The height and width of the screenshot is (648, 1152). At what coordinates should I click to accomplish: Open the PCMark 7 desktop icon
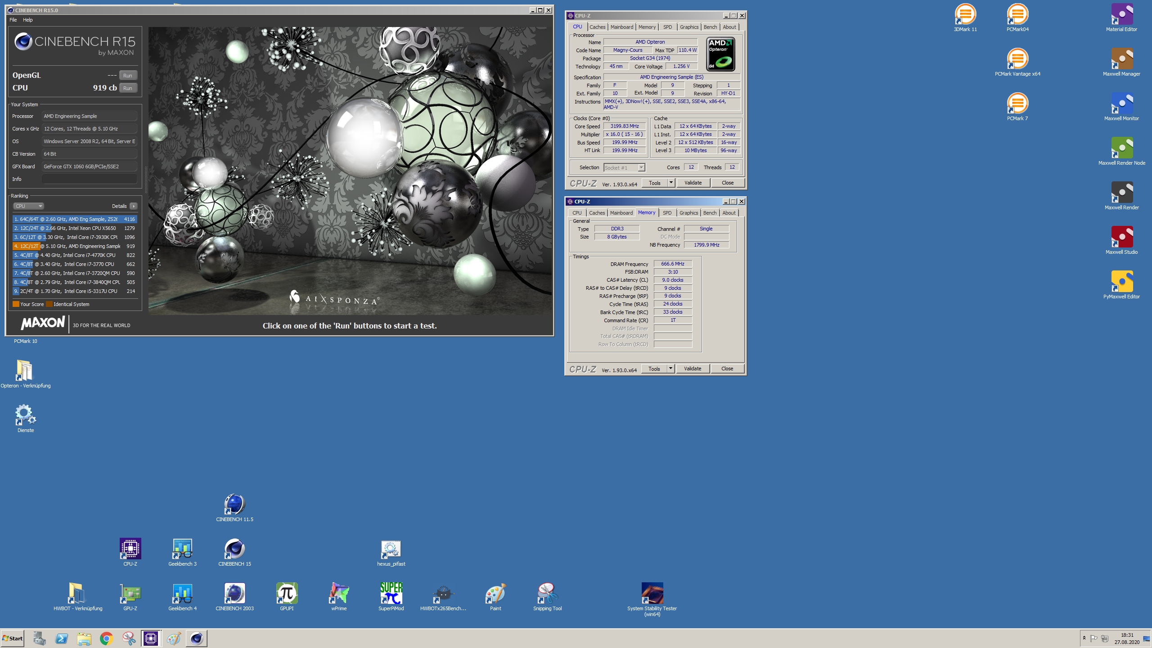tap(1017, 107)
